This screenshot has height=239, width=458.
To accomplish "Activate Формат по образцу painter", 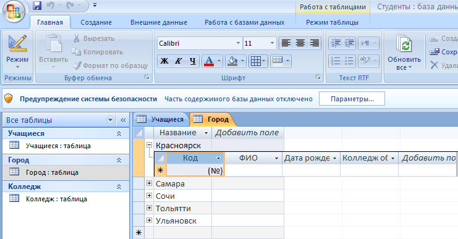I will click(x=110, y=65).
